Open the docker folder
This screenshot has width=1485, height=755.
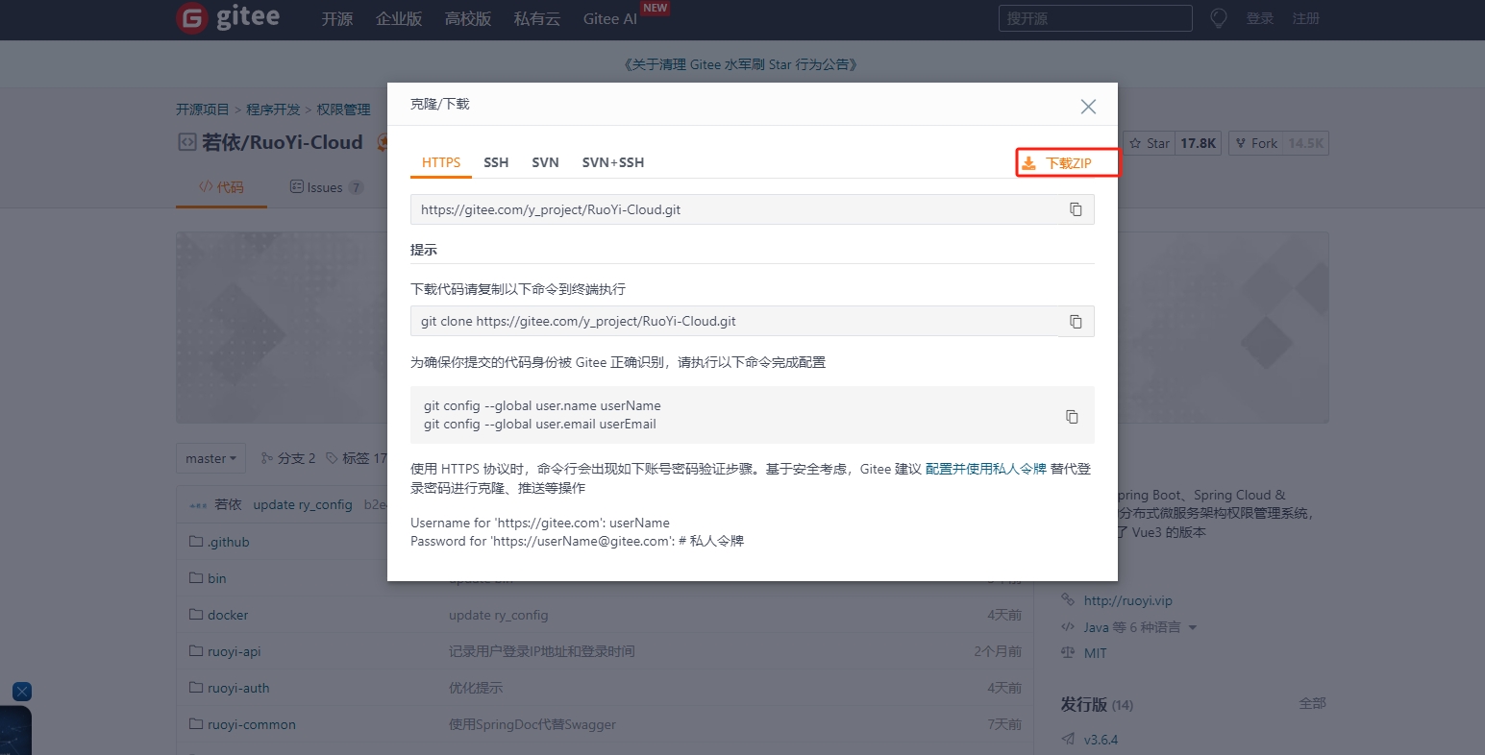point(228,615)
